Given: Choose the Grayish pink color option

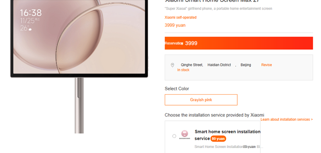Looking at the screenshot, I should click(201, 100).
